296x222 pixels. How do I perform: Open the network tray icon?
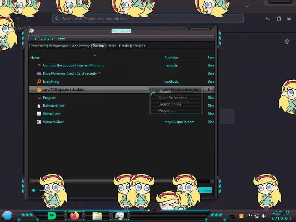[257, 216]
